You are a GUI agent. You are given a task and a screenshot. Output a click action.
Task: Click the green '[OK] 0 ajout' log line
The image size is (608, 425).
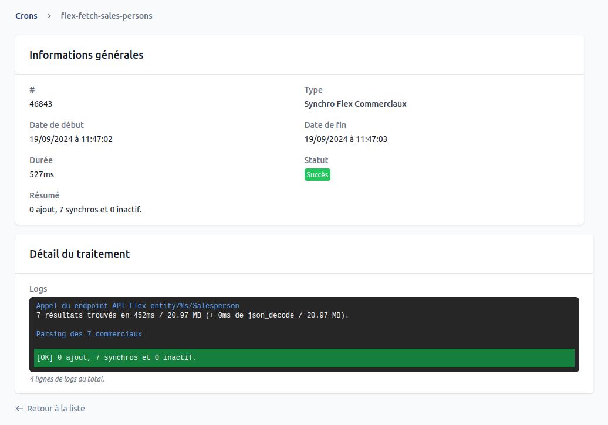(x=304, y=357)
